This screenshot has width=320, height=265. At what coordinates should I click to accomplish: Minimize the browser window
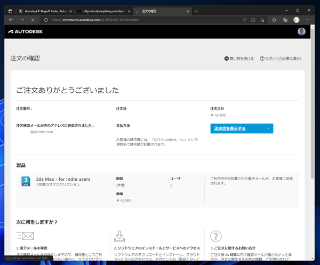click(286, 11)
